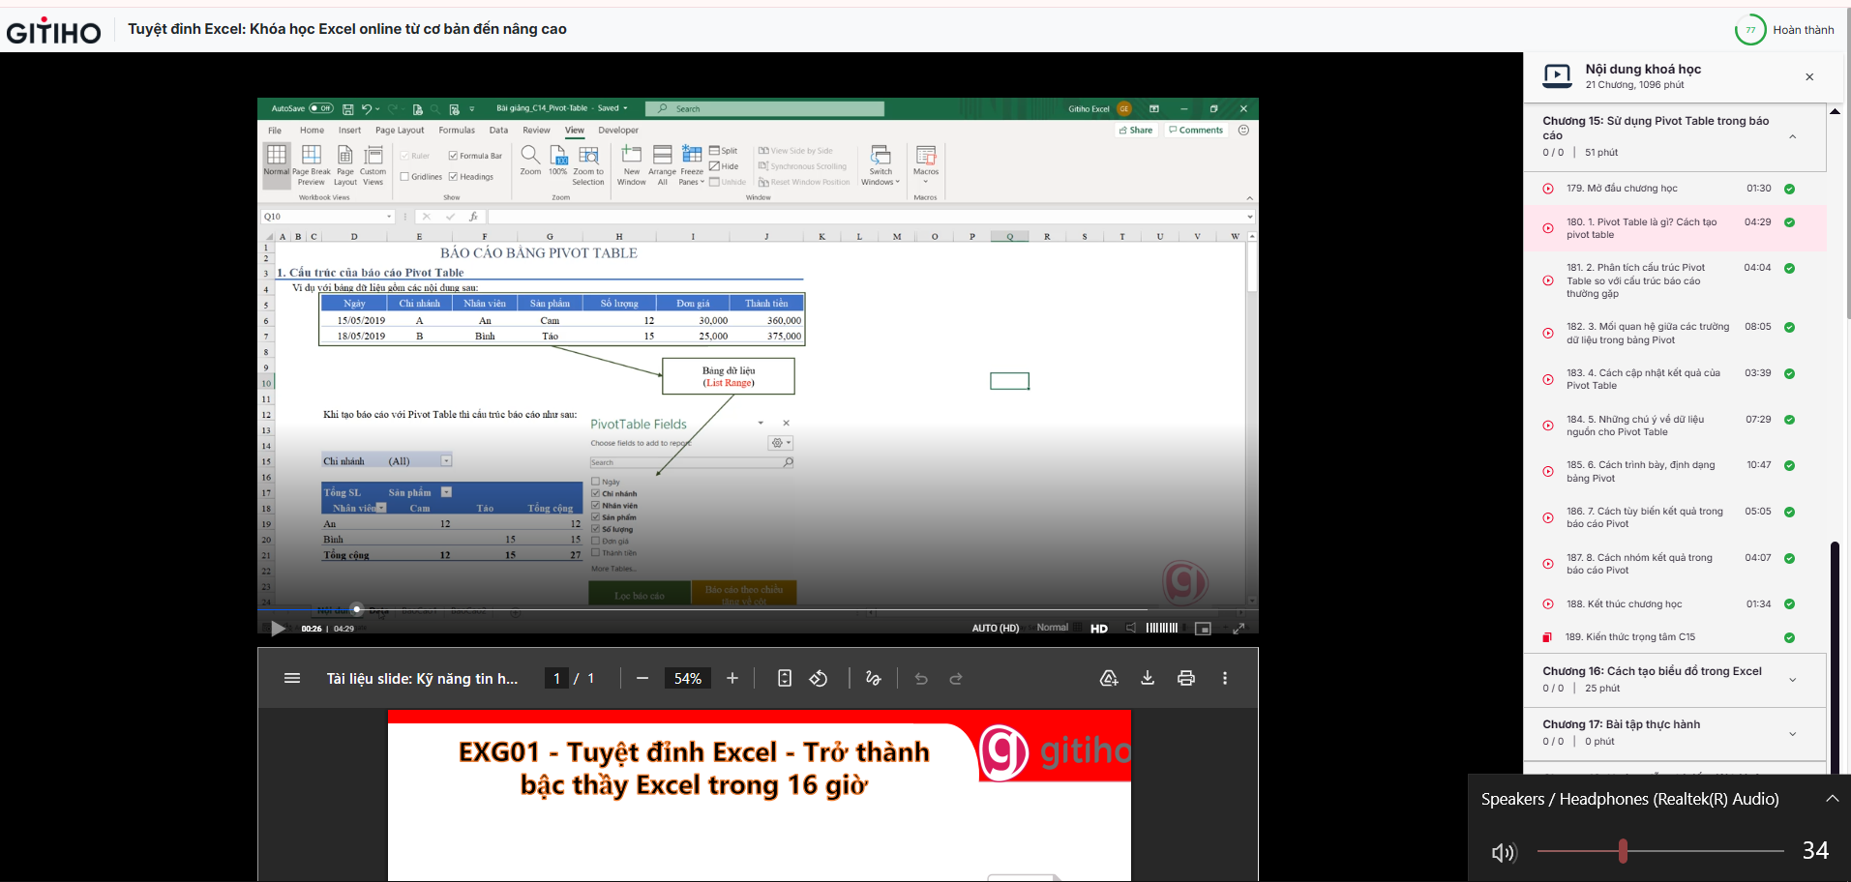Viewport: 1851px width, 882px height.
Task: Toggle the PDF sidebar hamburger menu
Action: point(292,679)
